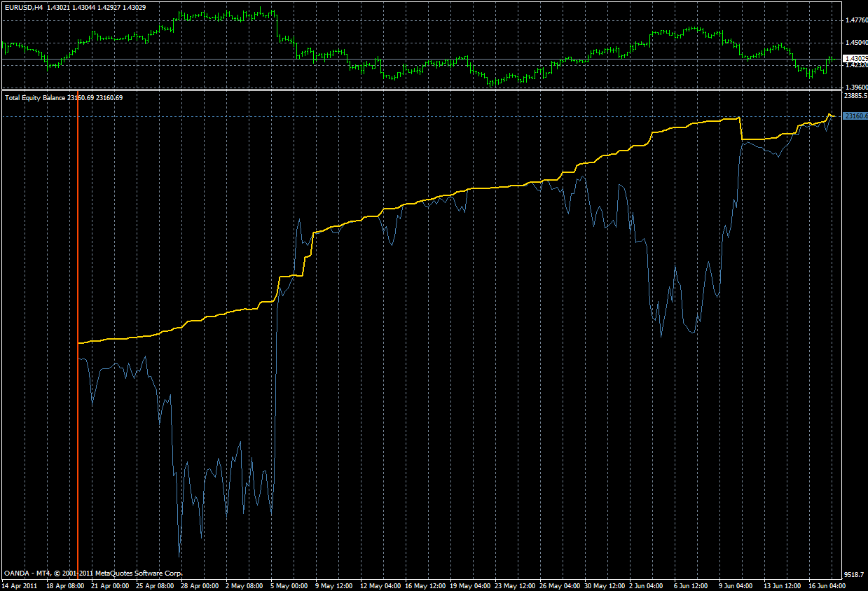The width and height of the screenshot is (868, 591).
Task: Click the 14 Apr 2011 date label
Action: (x=18, y=585)
